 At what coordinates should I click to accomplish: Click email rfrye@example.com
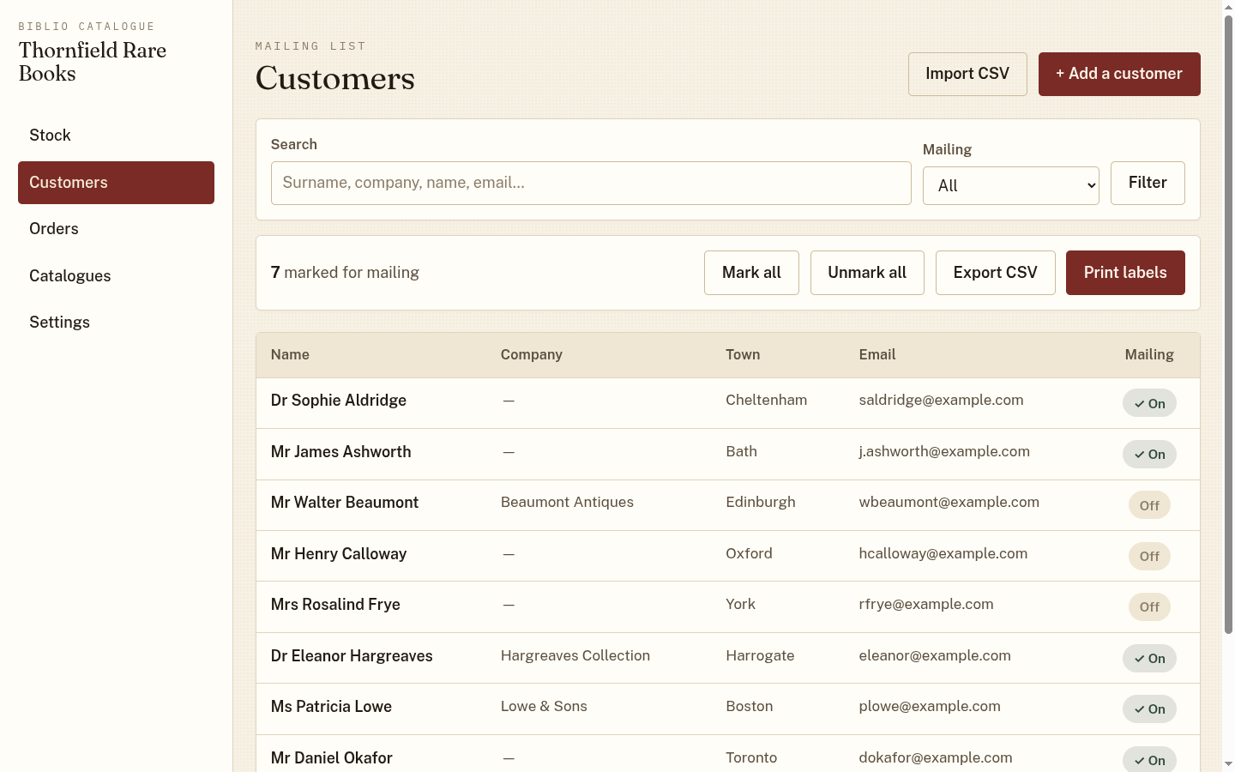(926, 605)
